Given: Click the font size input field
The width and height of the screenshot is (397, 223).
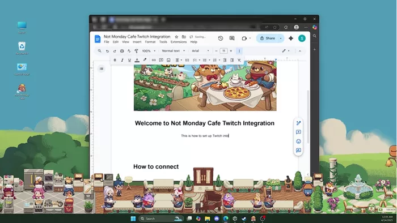Looking at the screenshot, I should (223, 51).
